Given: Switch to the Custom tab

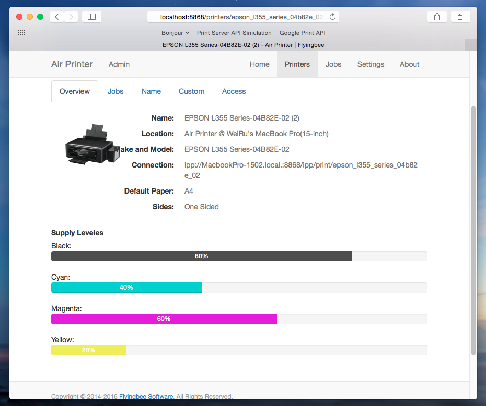Looking at the screenshot, I should tap(192, 91).
